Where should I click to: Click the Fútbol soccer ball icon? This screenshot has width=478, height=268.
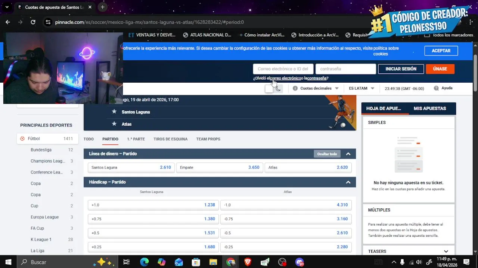click(x=22, y=138)
